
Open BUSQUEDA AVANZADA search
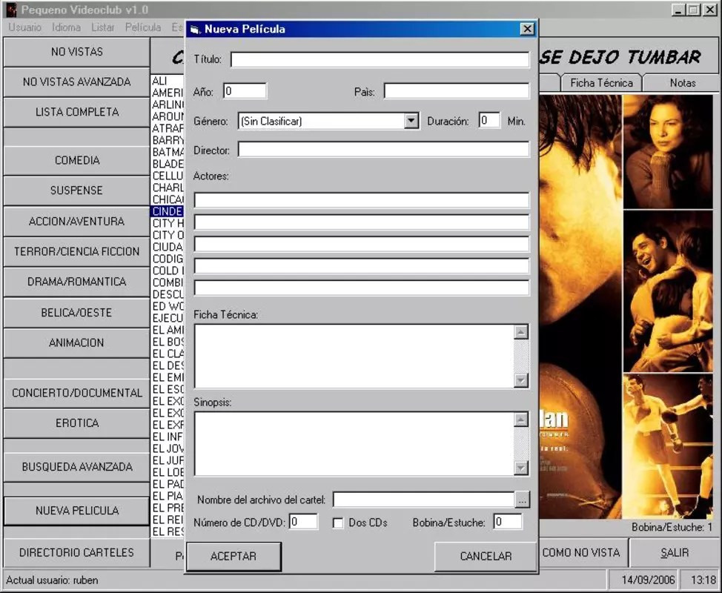[77, 467]
